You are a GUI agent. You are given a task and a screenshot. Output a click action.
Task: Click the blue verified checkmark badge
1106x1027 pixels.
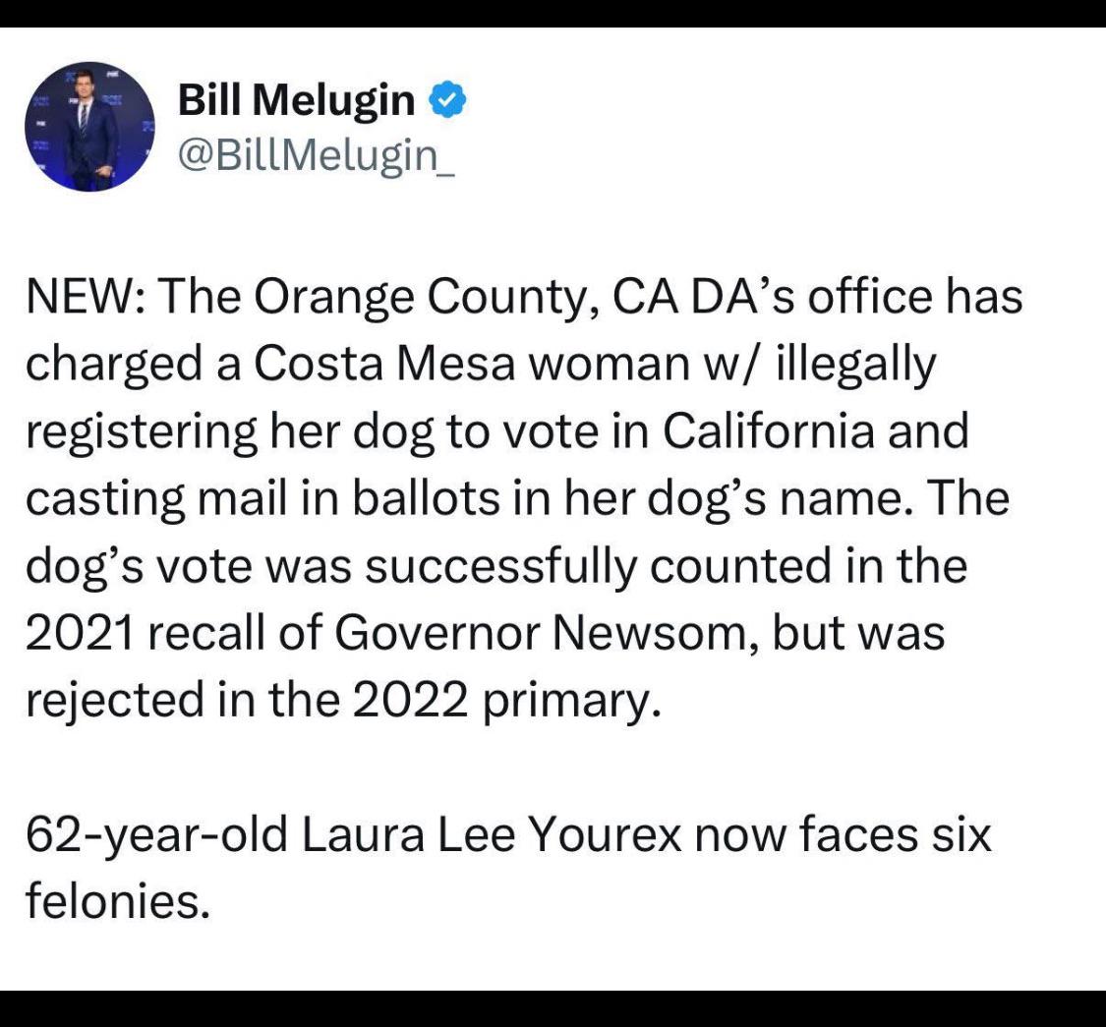click(x=448, y=100)
